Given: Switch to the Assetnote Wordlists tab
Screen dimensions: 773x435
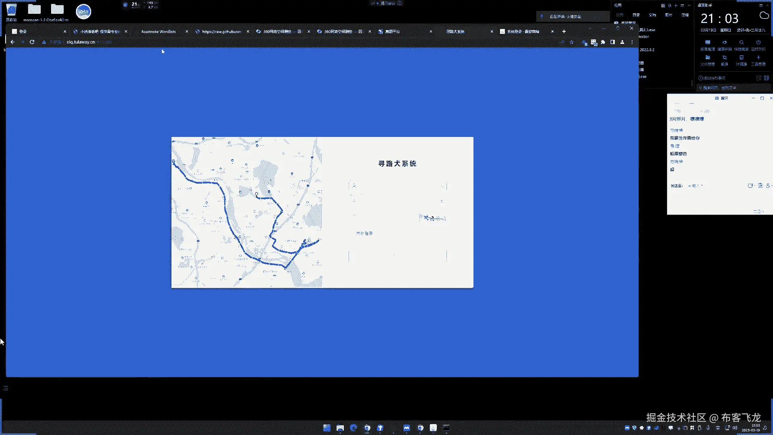Looking at the screenshot, I should pos(159,31).
